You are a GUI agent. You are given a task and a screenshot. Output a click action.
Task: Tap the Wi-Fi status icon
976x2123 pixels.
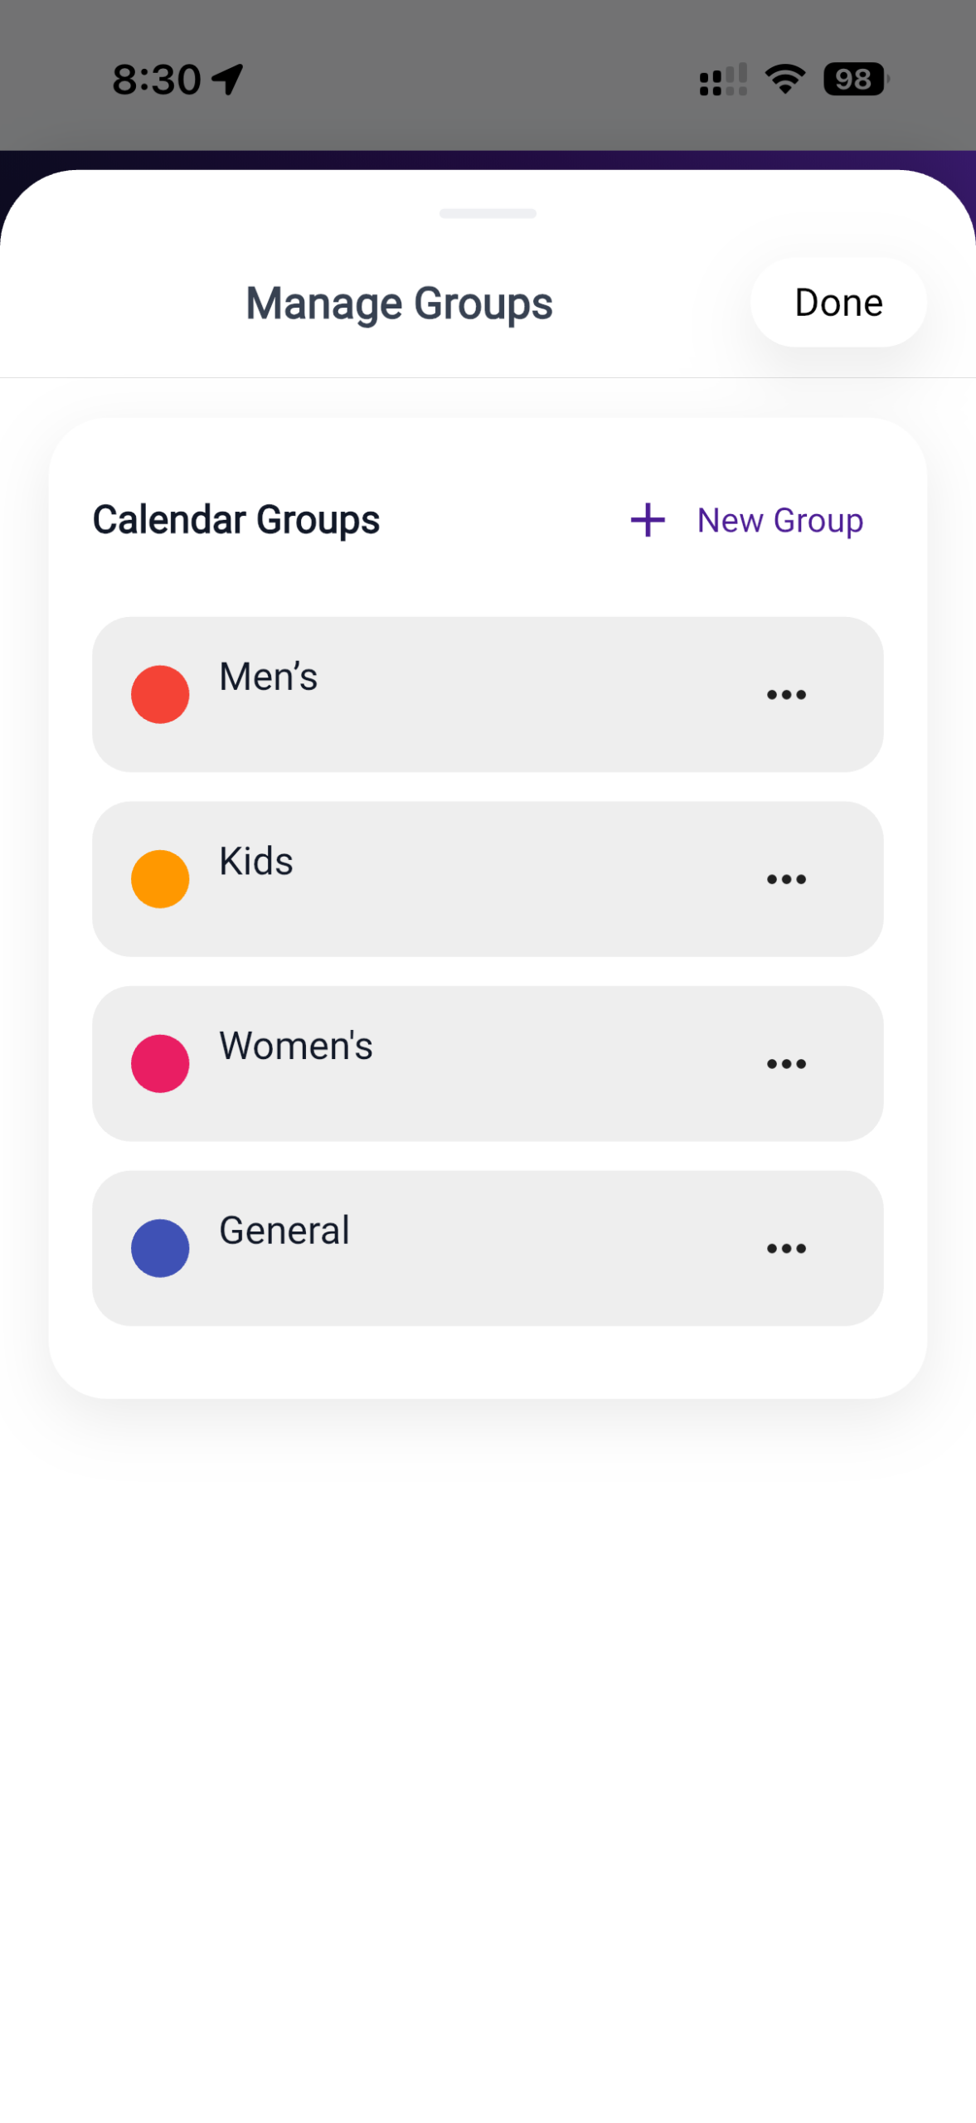pos(784,80)
